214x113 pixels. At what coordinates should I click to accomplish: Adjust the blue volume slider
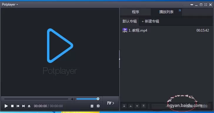click(x=88, y=99)
